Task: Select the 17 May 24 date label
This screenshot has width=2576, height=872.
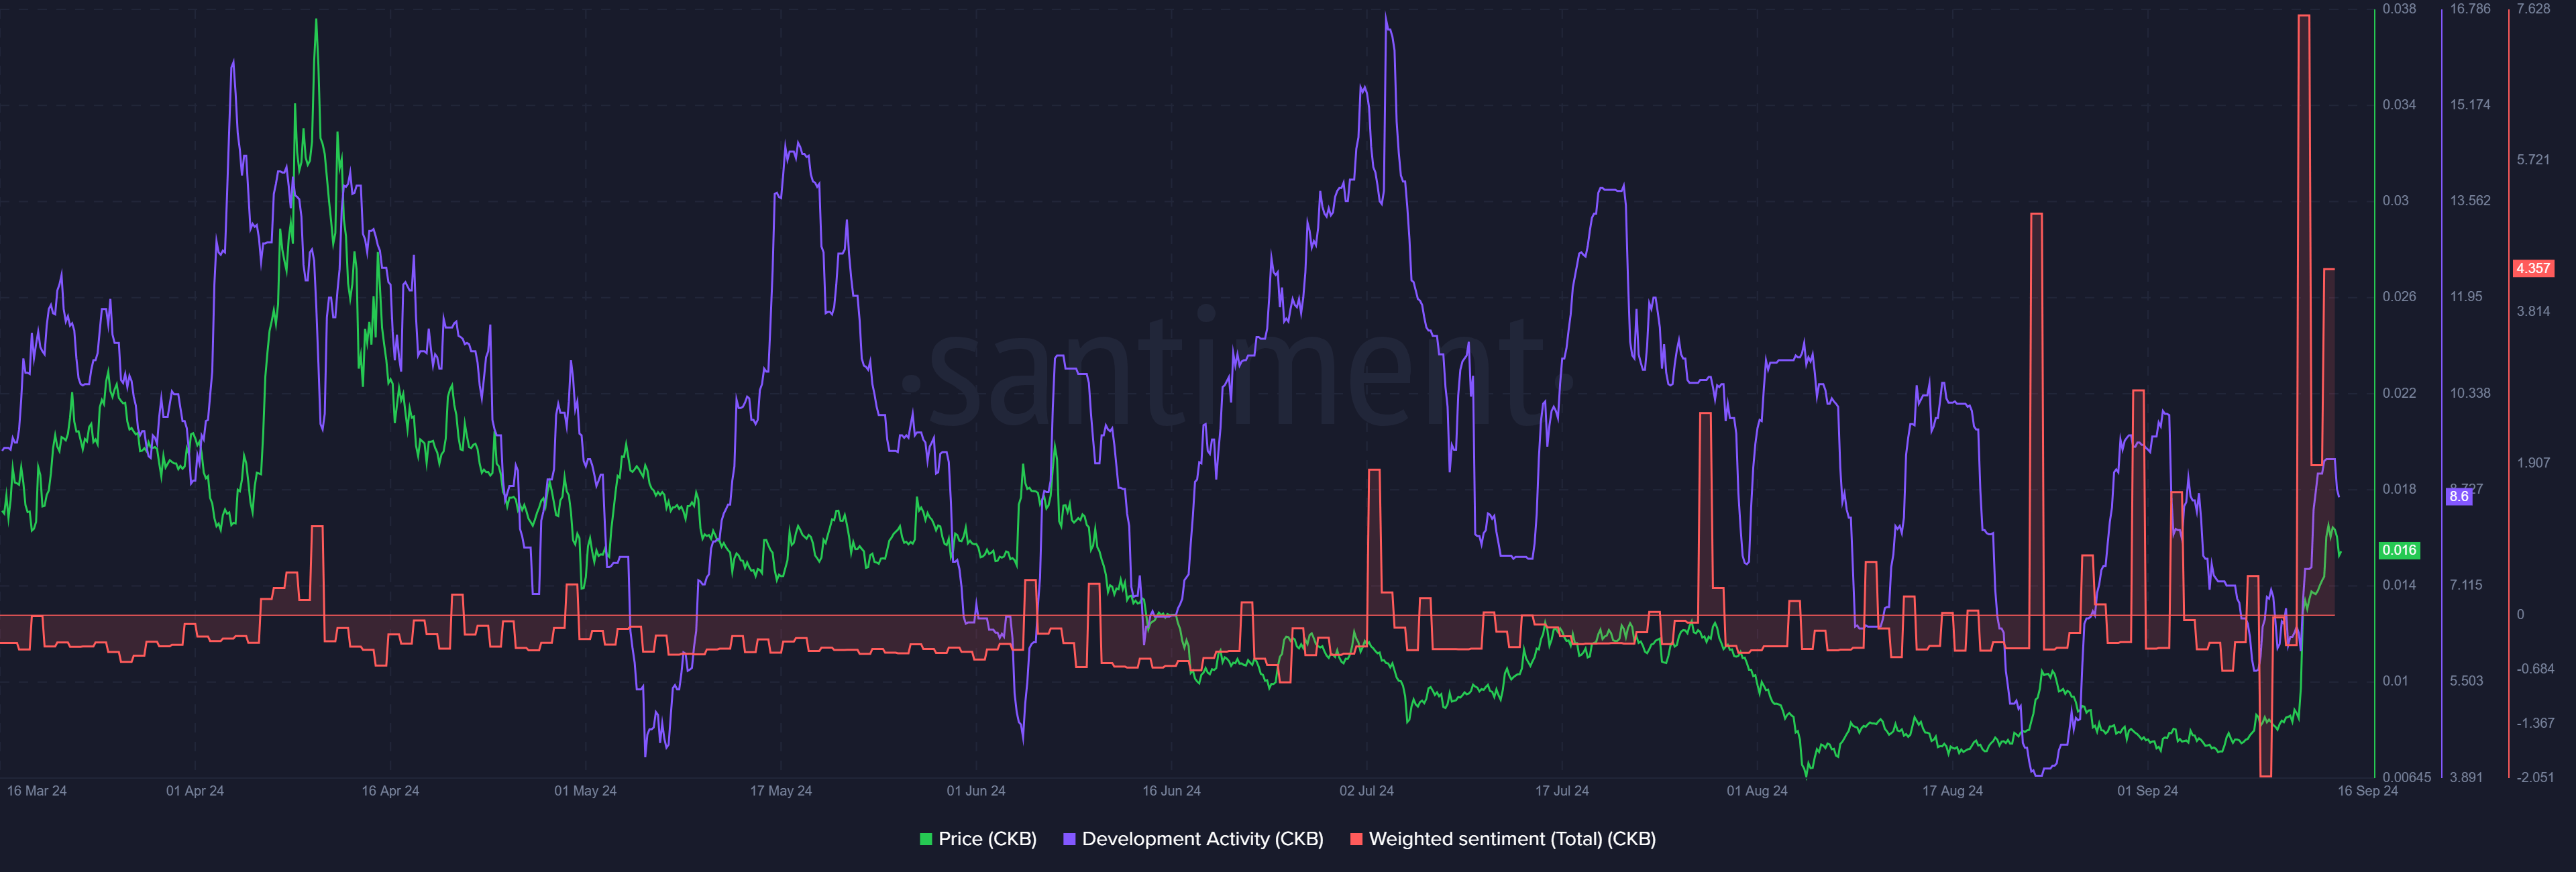Action: (x=781, y=791)
